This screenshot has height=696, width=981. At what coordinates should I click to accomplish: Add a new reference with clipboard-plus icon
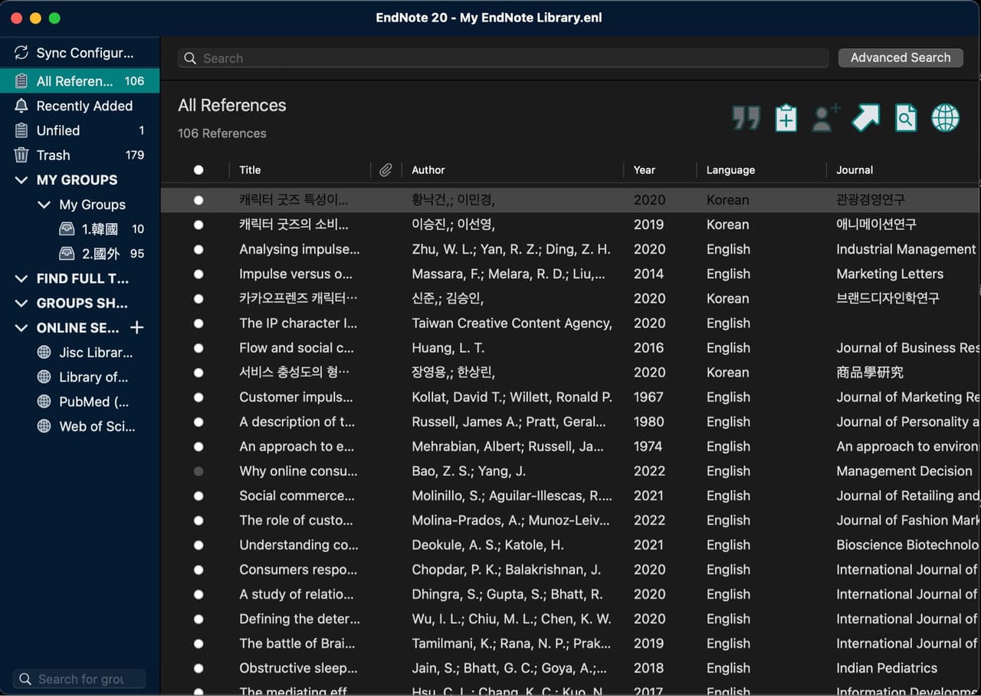[786, 118]
